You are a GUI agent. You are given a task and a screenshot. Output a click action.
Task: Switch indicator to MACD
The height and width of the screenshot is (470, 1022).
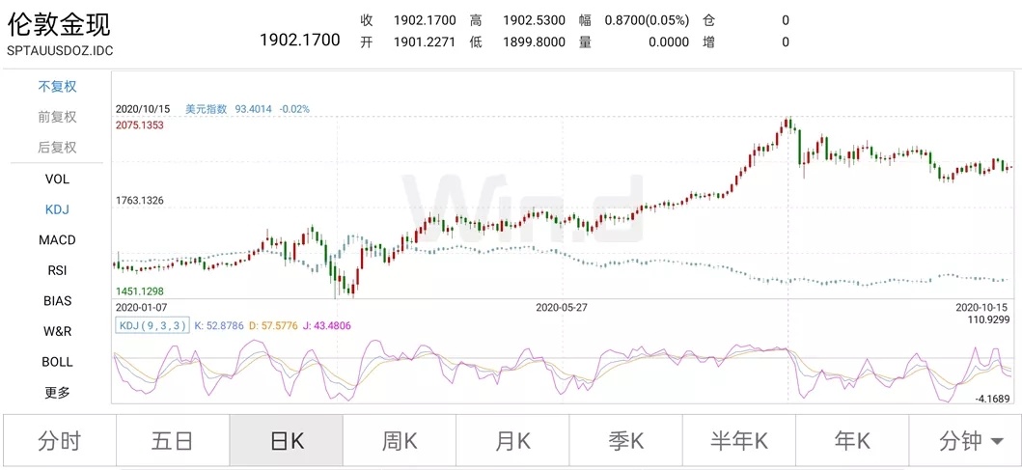57,239
